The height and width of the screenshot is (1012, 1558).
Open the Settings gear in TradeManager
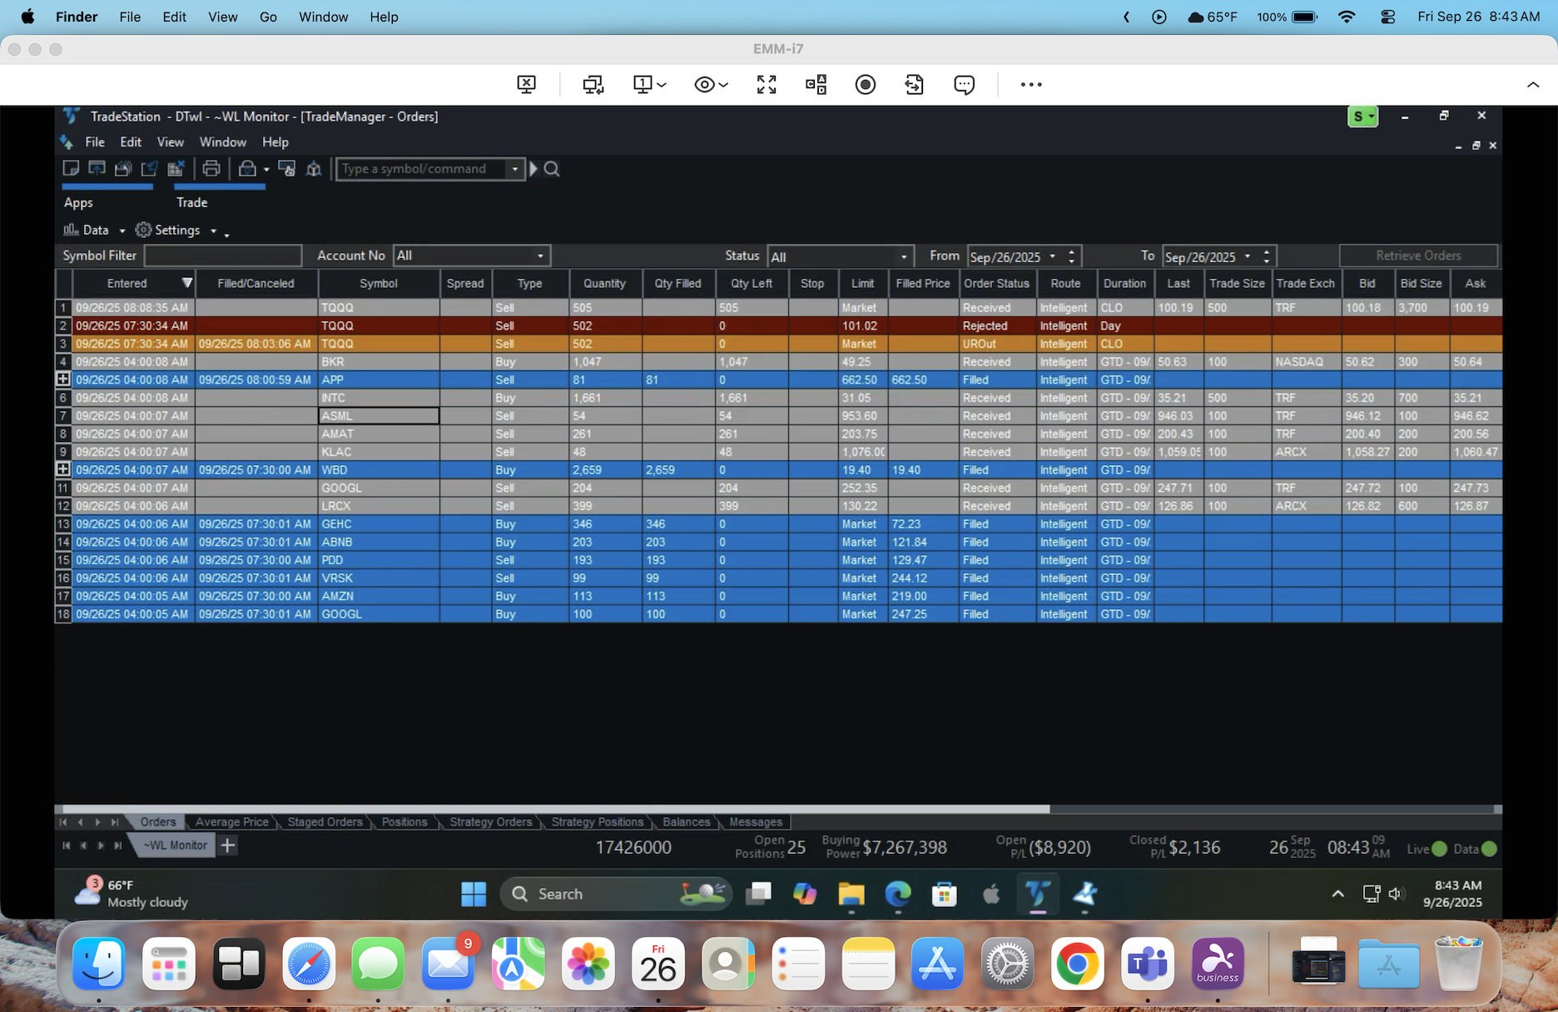[x=144, y=230]
